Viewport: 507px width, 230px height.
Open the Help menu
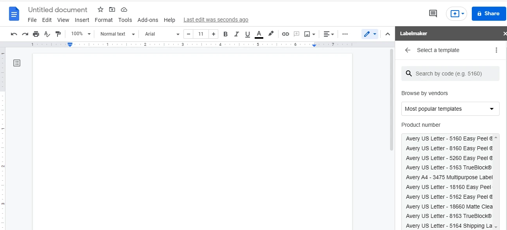point(169,20)
